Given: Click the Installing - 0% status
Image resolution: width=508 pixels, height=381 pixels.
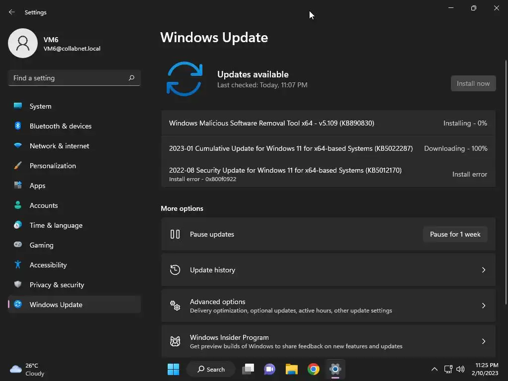Looking at the screenshot, I should (x=465, y=123).
